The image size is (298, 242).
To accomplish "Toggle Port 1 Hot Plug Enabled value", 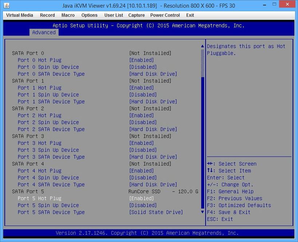I will (x=142, y=88).
